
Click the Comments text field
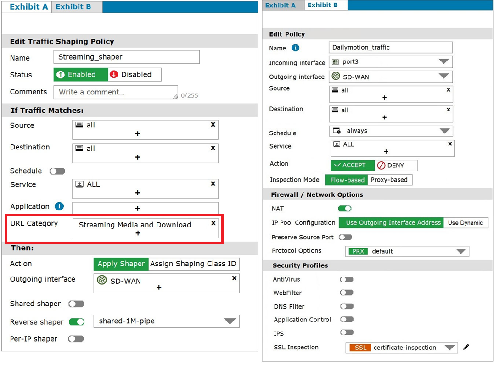tap(116, 92)
